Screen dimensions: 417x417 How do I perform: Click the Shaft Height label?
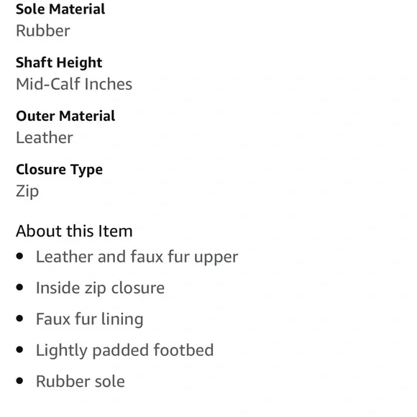[59, 63]
